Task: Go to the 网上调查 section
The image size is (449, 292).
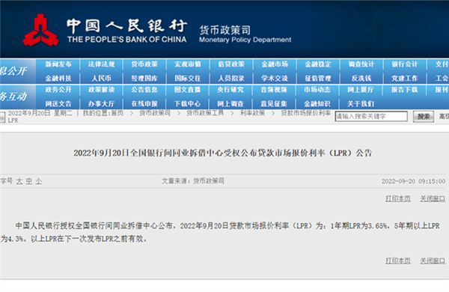Action: click(230, 103)
